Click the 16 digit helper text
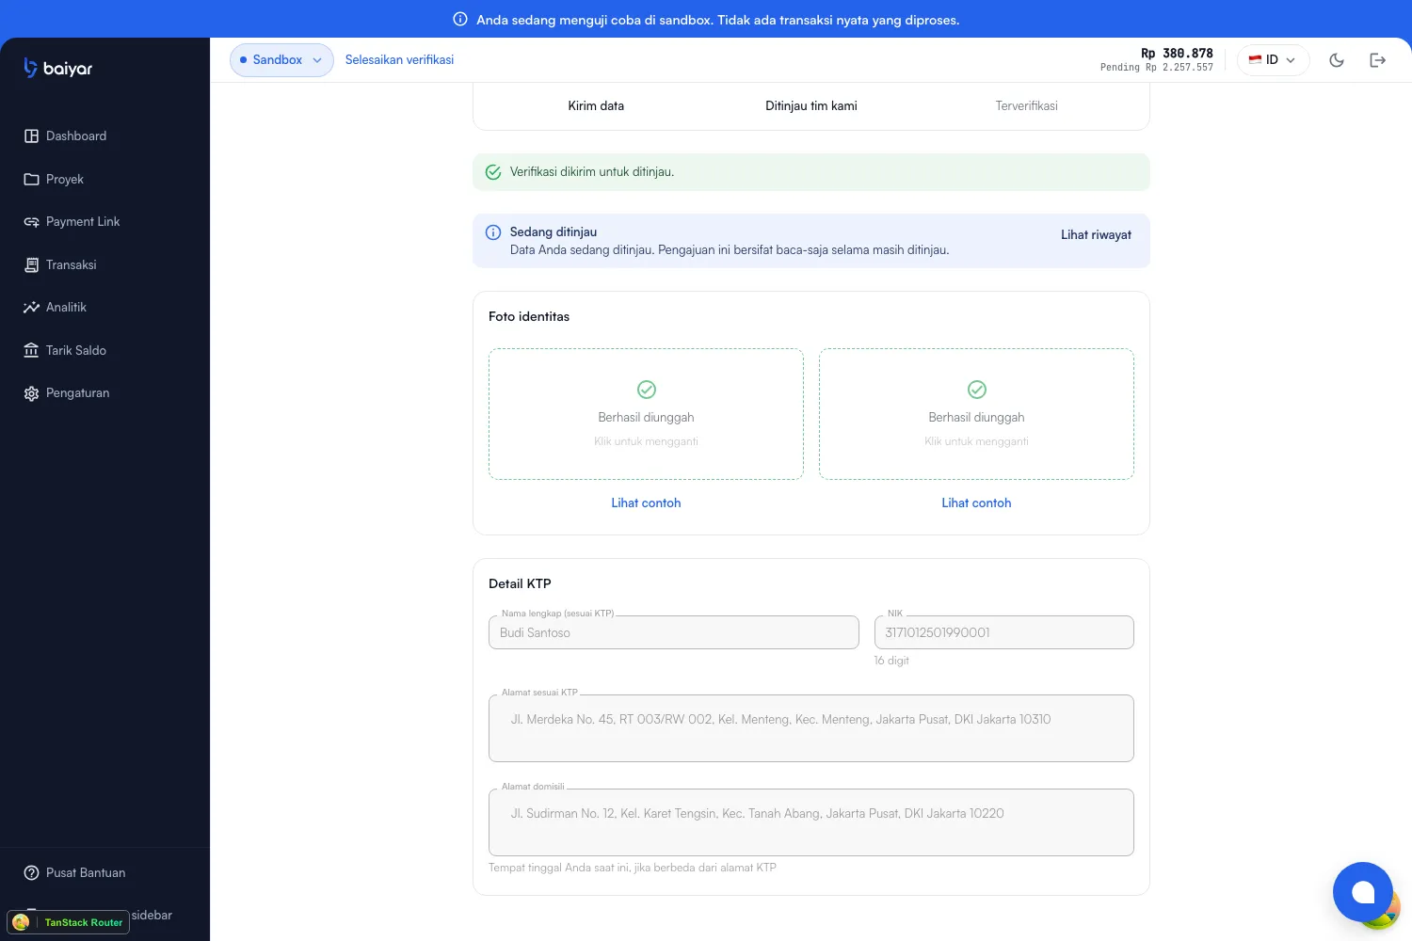 click(891, 661)
